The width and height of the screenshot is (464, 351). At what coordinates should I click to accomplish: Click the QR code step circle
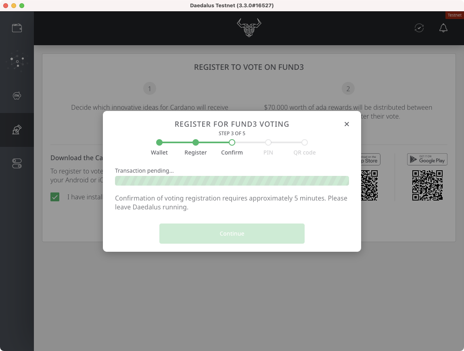[x=305, y=142]
